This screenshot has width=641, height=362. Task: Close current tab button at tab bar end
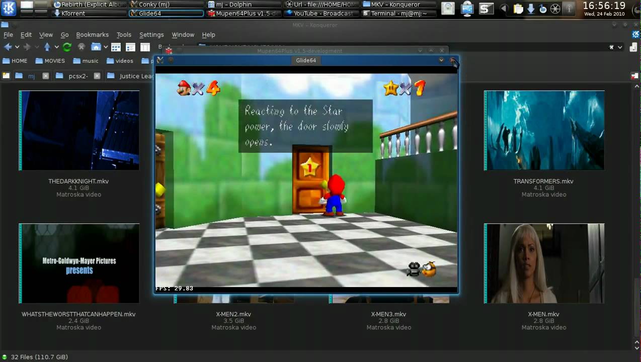tap(634, 76)
